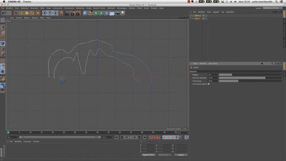Click the play forward button
Screen dimensions: 286x161
[130, 137]
